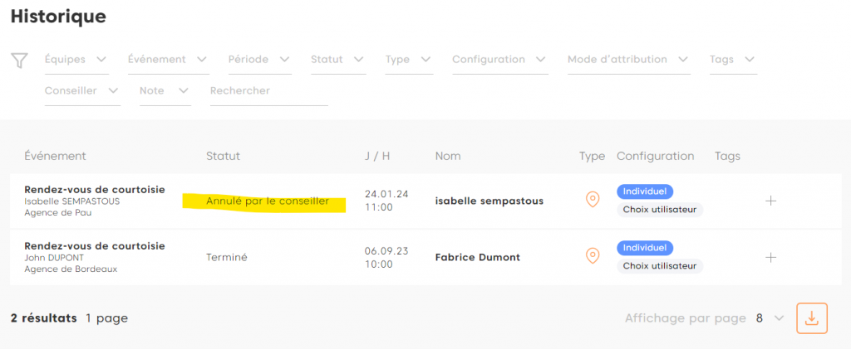Image resolution: width=851 pixels, height=349 pixels.
Task: Change Affichage par page value dropdown
Action: [x=770, y=317]
